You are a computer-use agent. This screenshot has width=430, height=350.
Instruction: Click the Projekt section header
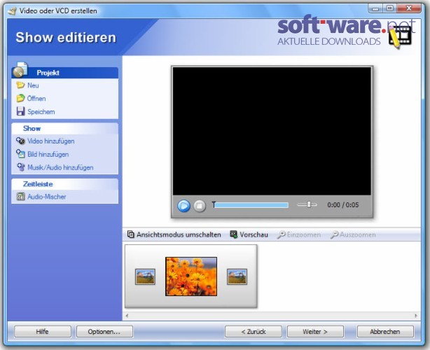tap(65, 73)
